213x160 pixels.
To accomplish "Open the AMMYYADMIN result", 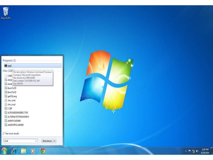I will click(x=13, y=121).
